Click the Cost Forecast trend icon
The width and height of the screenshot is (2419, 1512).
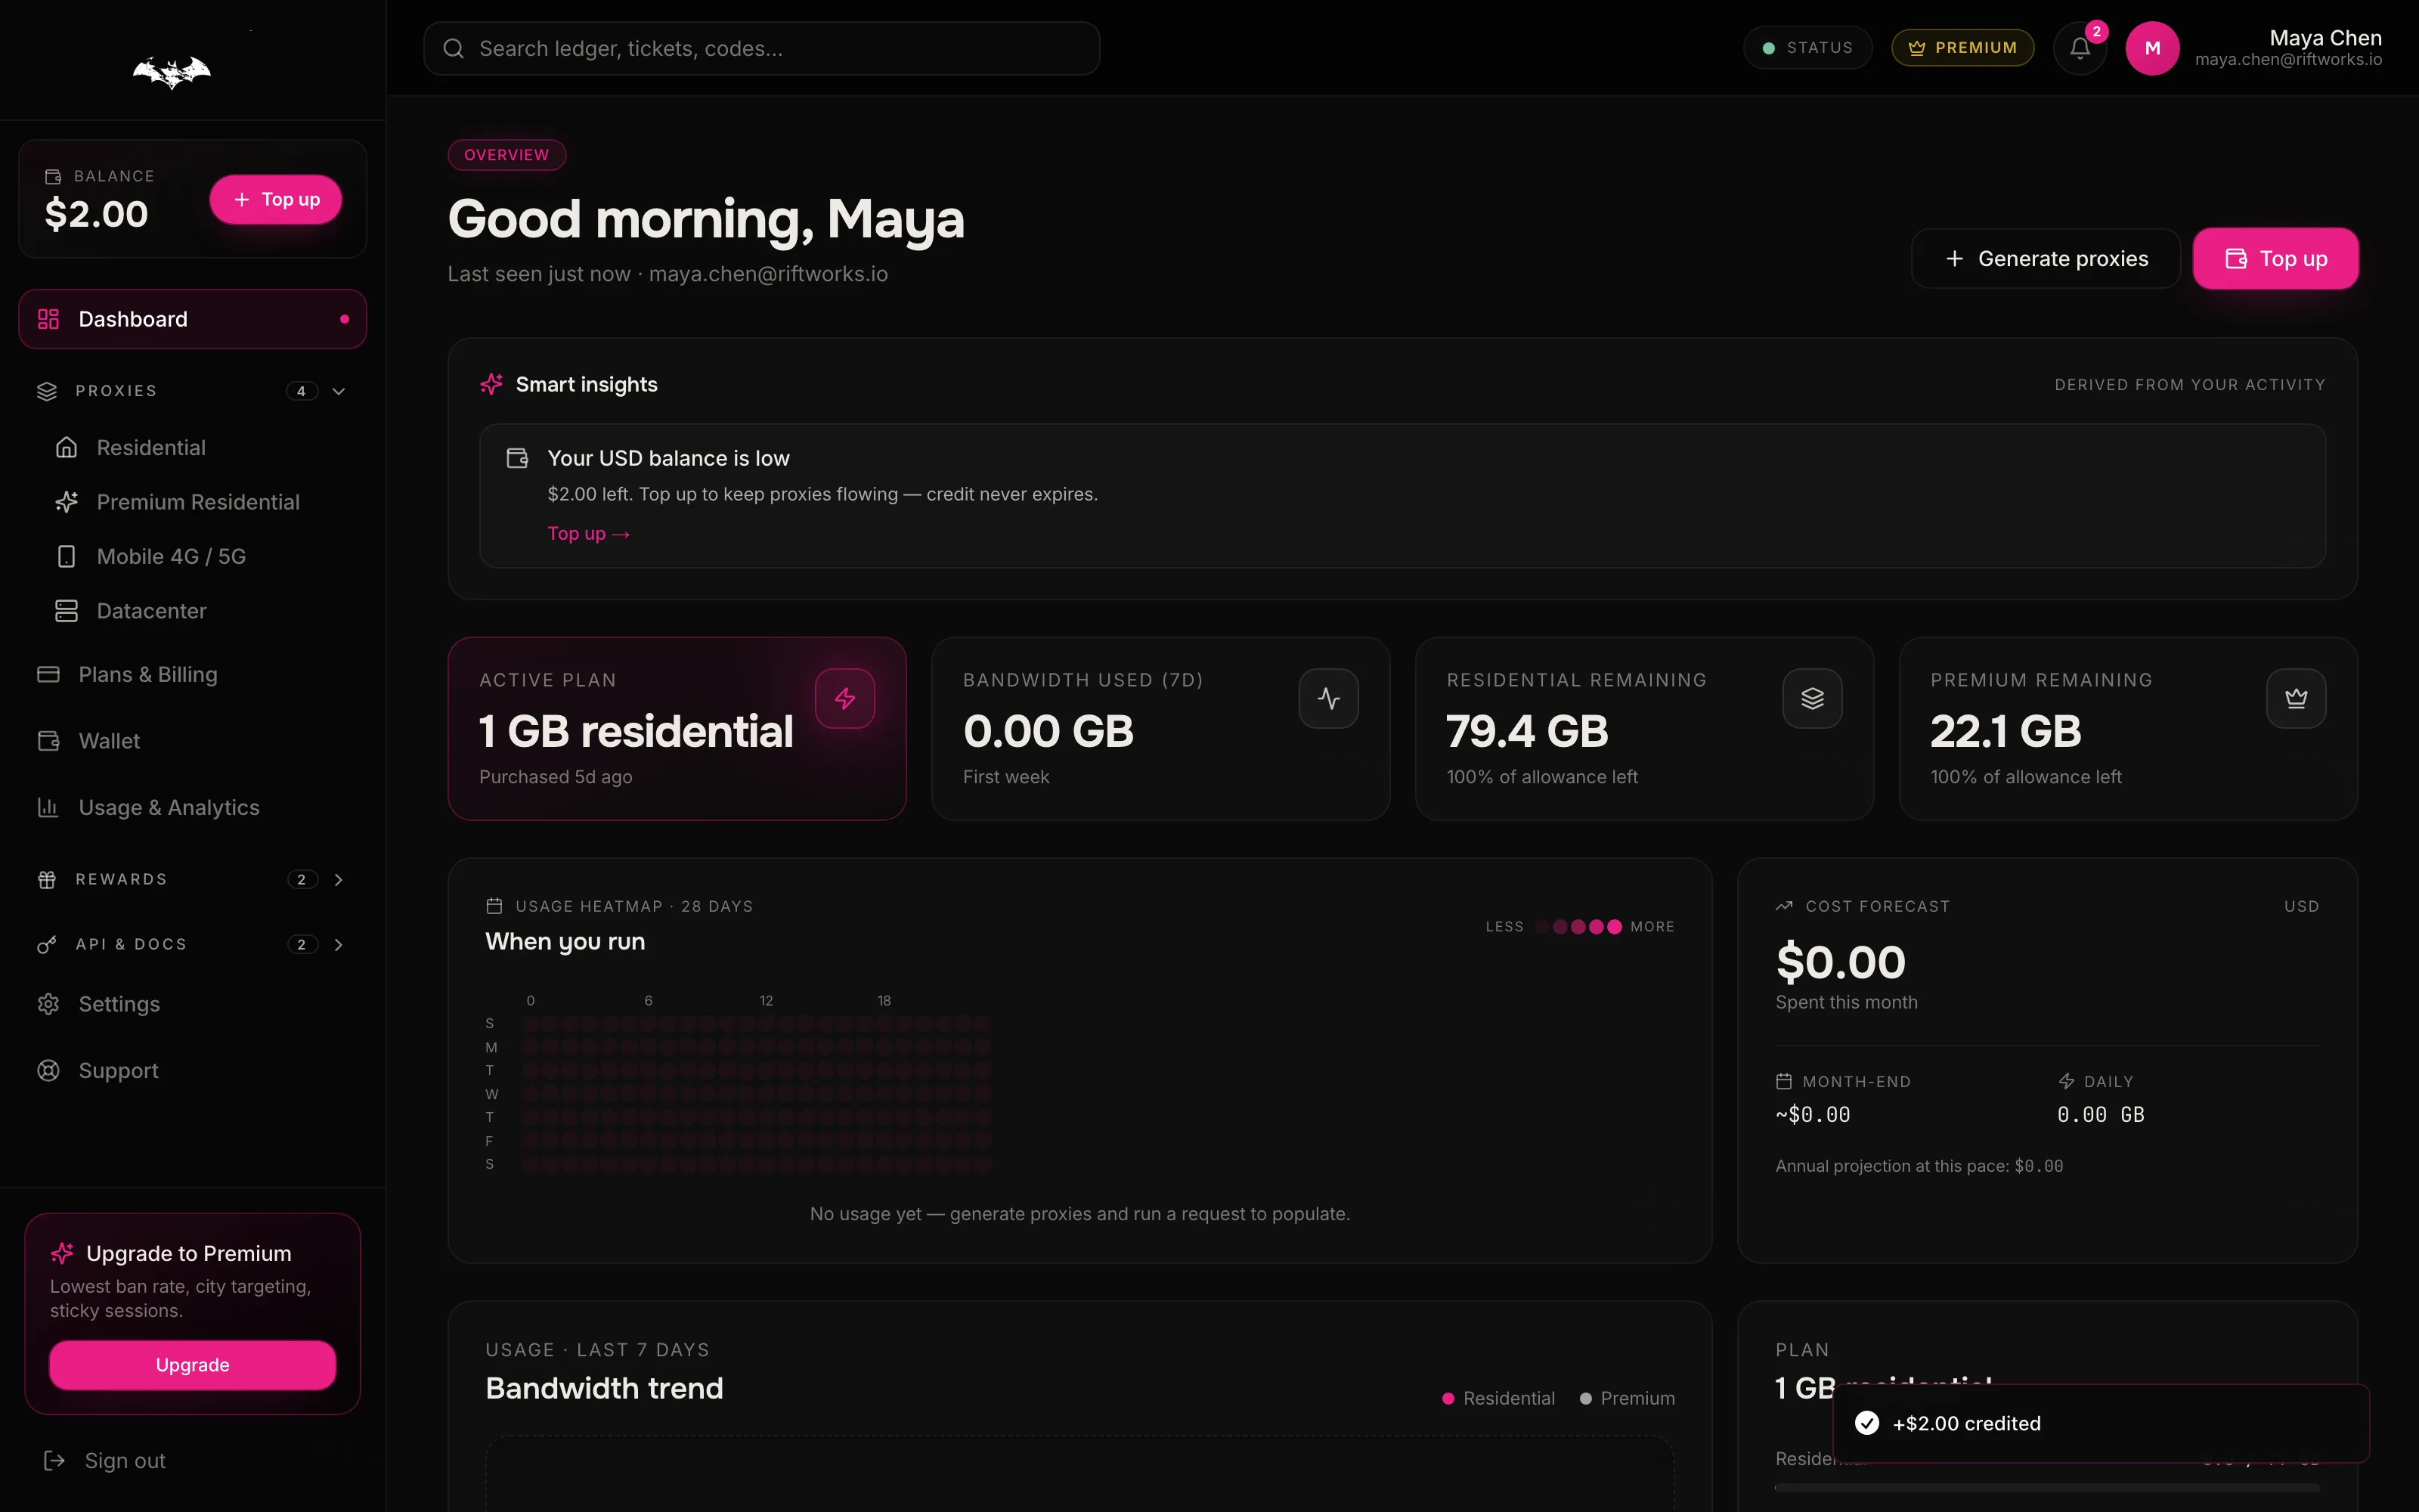pyautogui.click(x=1784, y=906)
